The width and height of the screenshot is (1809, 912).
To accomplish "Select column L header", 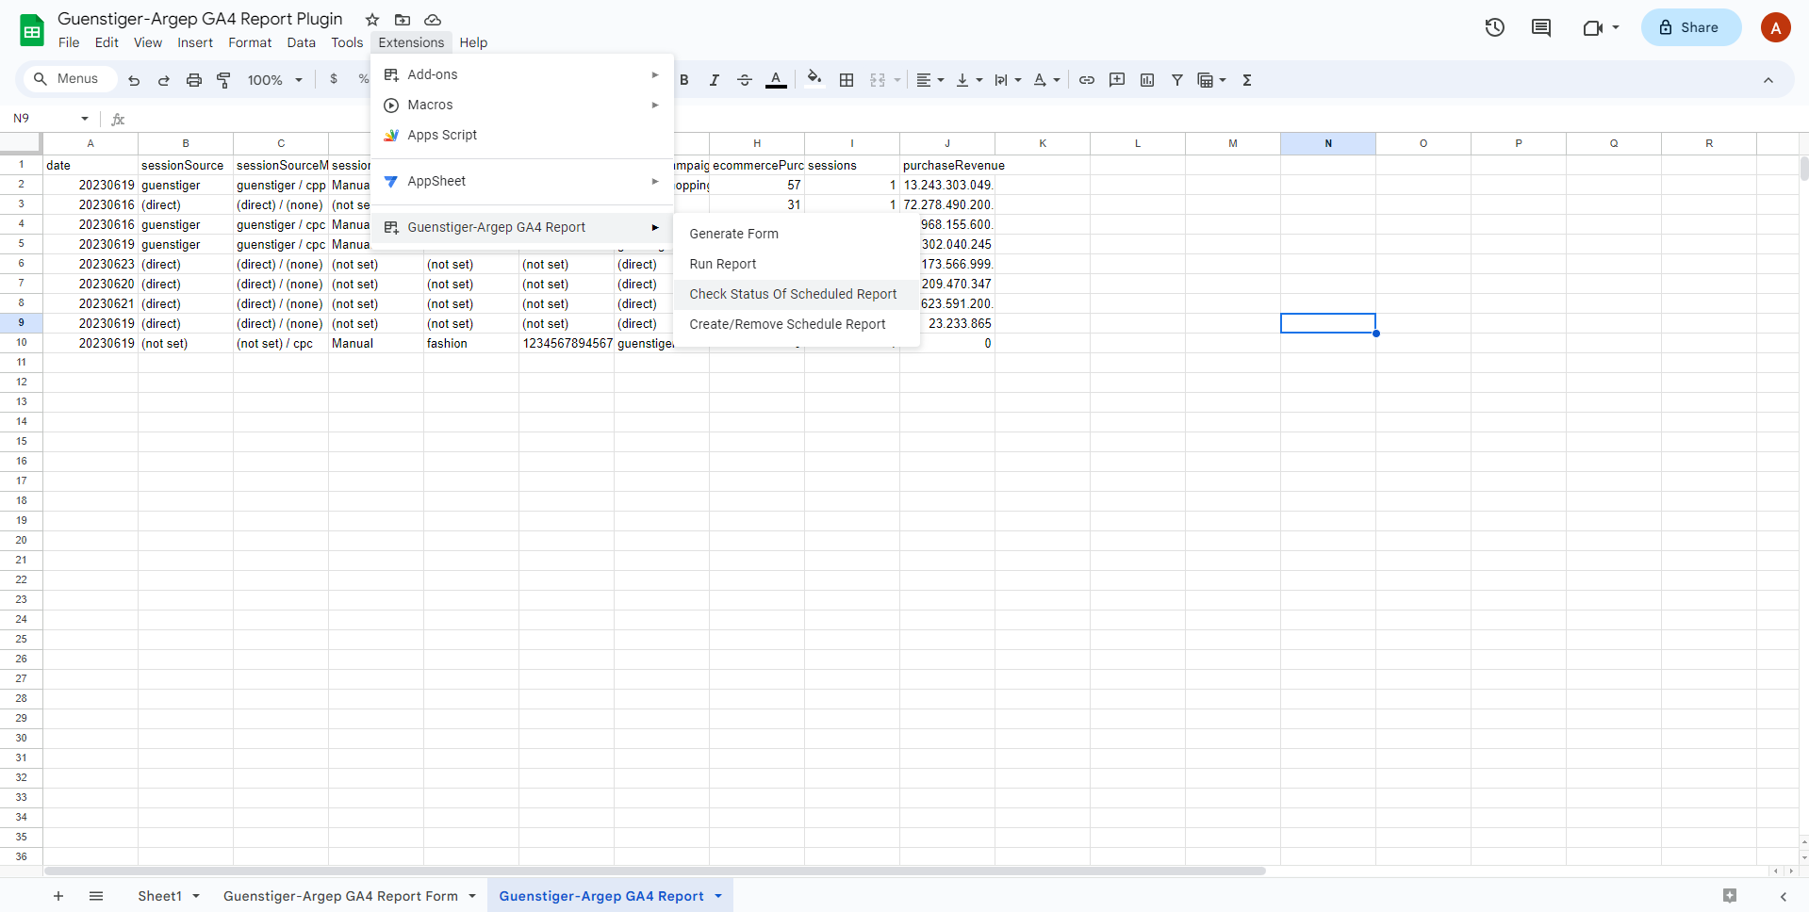I will 1138,143.
